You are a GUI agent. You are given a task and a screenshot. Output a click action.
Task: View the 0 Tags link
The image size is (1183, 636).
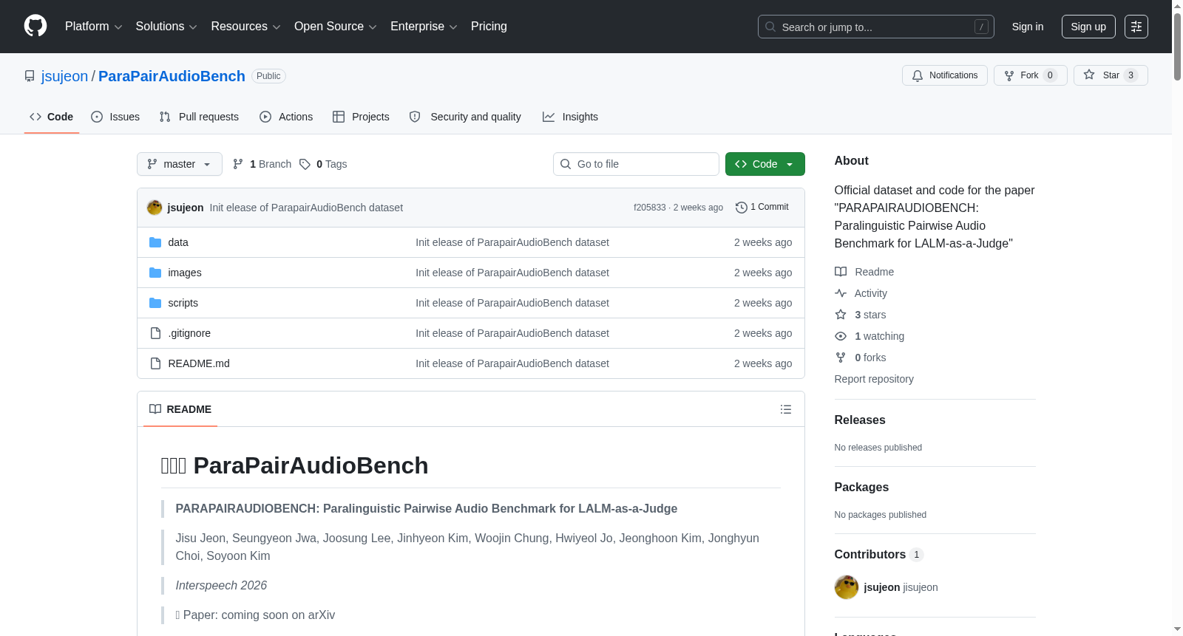coord(323,164)
